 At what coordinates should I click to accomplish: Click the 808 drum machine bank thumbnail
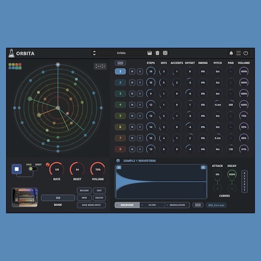click(x=25, y=197)
